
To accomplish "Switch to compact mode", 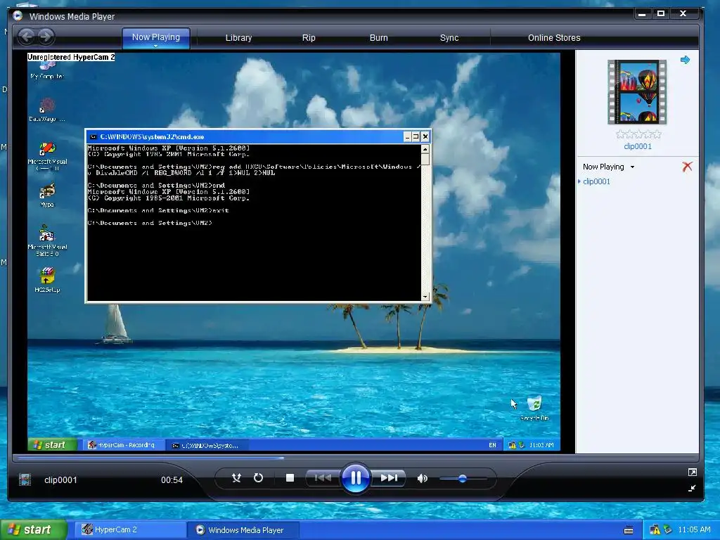I will tap(692, 488).
